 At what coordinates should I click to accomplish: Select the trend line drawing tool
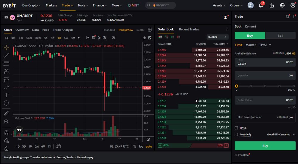pos(6,55)
